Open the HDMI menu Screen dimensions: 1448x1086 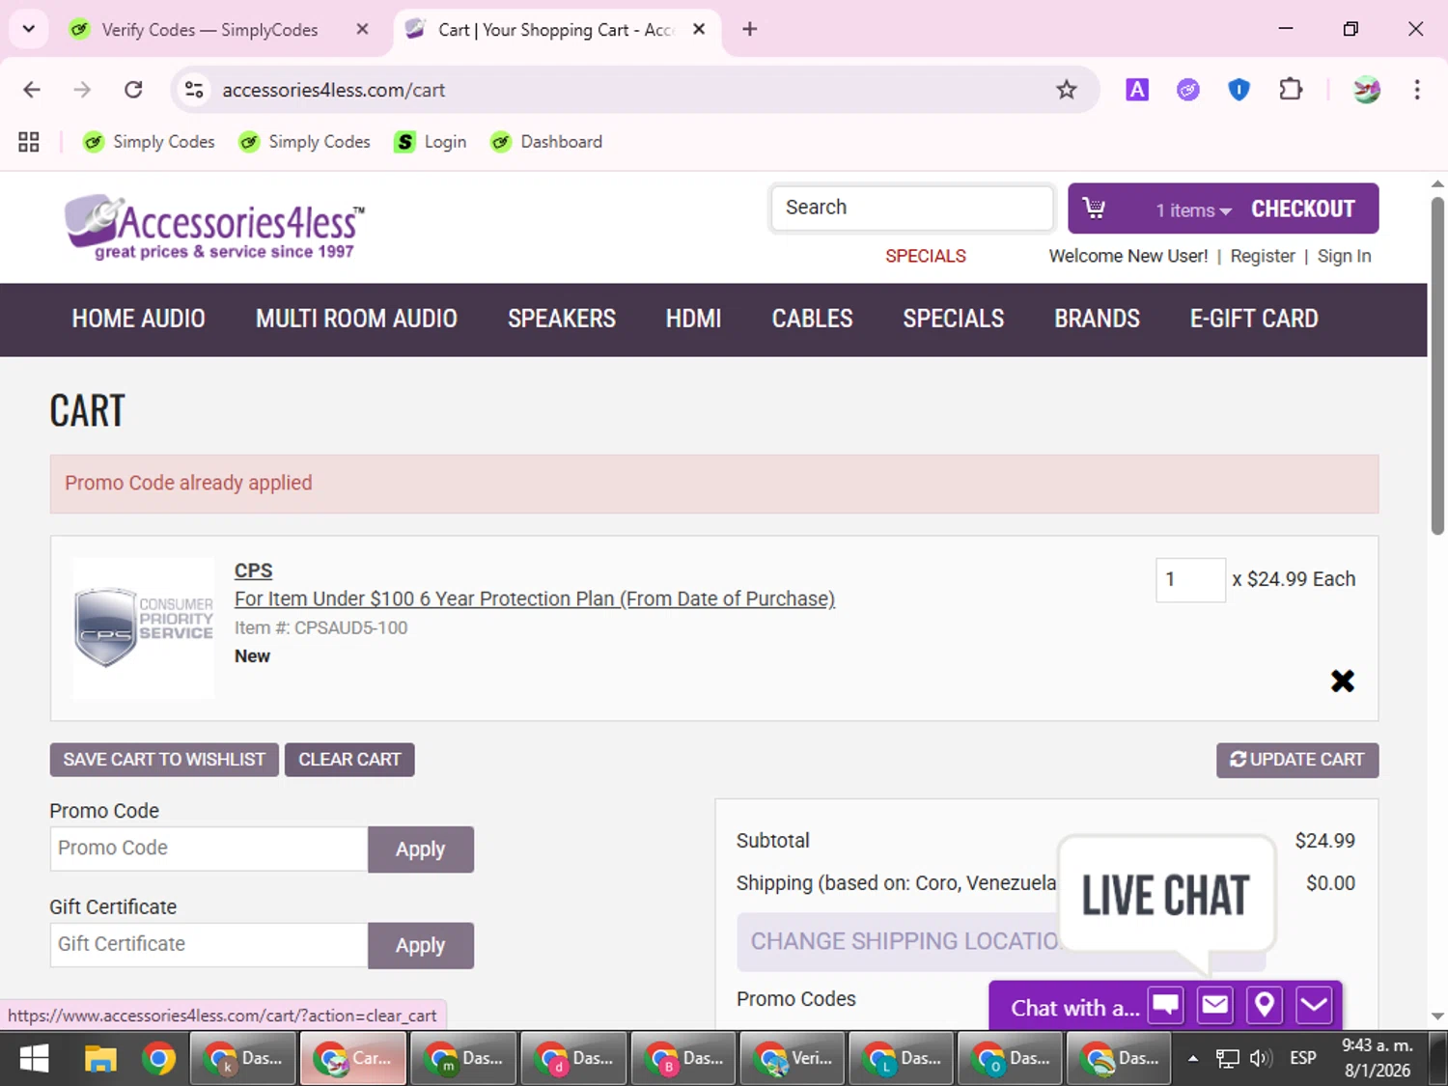[693, 319]
